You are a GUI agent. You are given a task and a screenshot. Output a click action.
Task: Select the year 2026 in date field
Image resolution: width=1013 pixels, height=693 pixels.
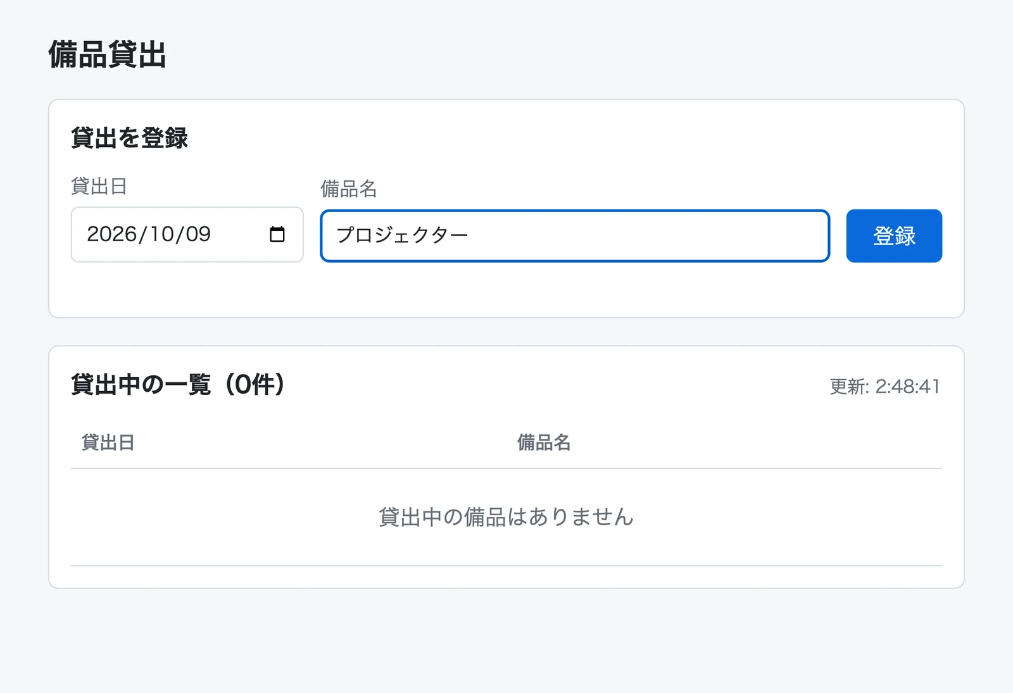[x=112, y=234]
